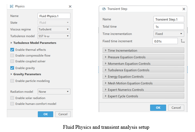Close the Physics dialog

(x=70, y=7)
